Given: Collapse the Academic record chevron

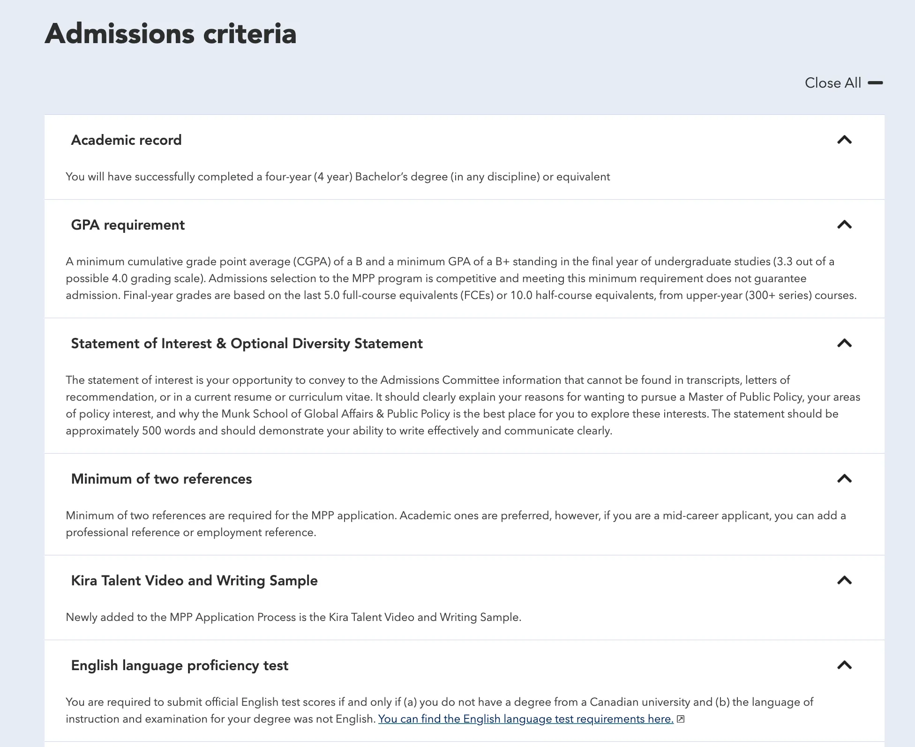Looking at the screenshot, I should pyautogui.click(x=844, y=140).
